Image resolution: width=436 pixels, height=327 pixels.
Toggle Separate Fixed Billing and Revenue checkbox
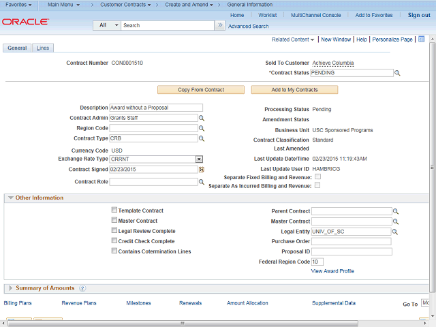coord(317,177)
